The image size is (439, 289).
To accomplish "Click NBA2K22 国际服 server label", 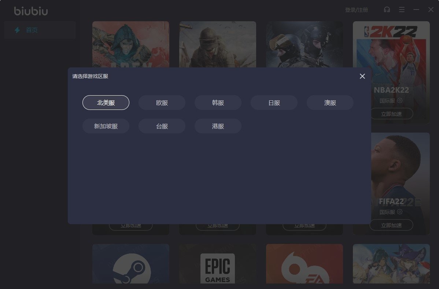I will [x=387, y=101].
